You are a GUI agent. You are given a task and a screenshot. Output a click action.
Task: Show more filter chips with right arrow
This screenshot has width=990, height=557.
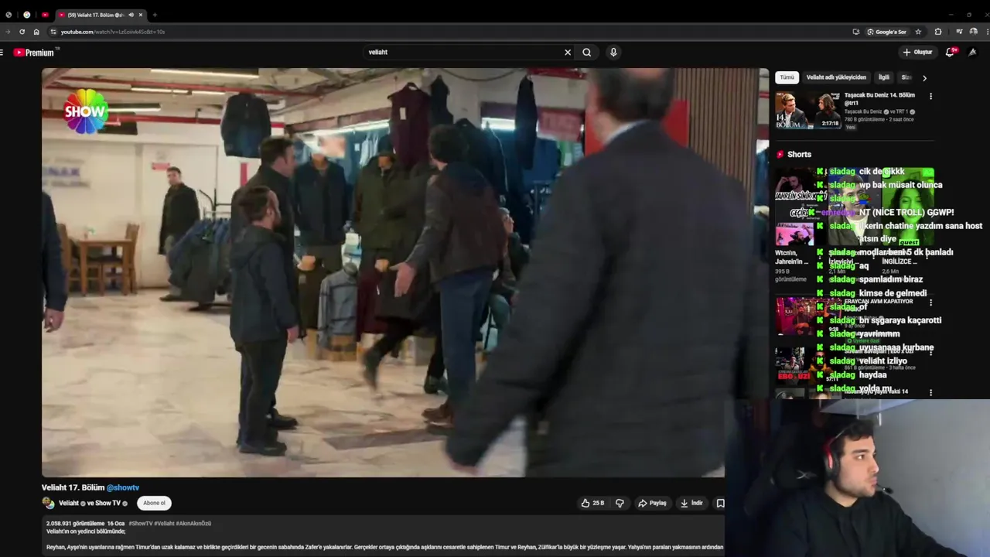924,78
